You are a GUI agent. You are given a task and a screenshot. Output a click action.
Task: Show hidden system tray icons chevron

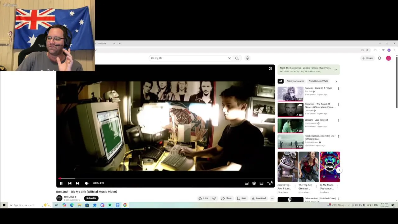(x=349, y=205)
